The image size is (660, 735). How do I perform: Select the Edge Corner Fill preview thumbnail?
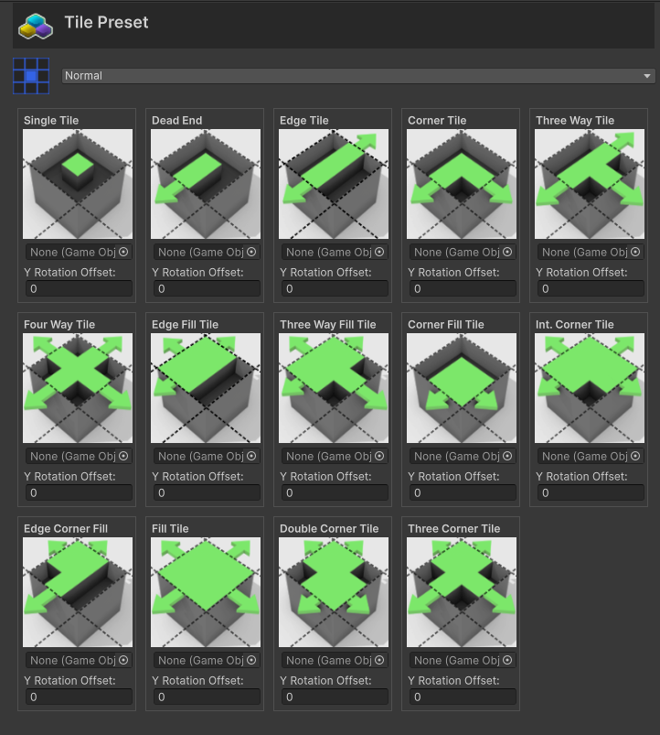point(78,592)
